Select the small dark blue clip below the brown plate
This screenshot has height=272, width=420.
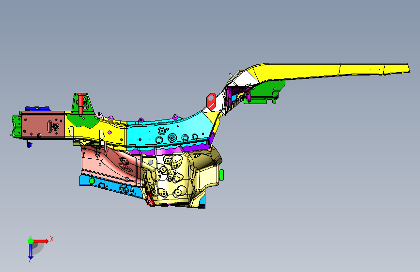29,145
